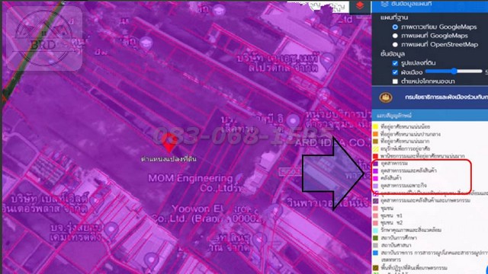Viewport: 488px width, 274px height.
Task: Click the stacked layers icon in panel header
Action: point(384,4)
